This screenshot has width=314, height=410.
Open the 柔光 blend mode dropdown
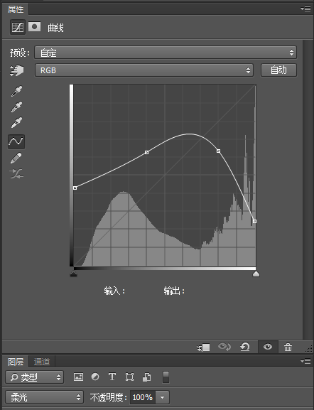[45, 397]
